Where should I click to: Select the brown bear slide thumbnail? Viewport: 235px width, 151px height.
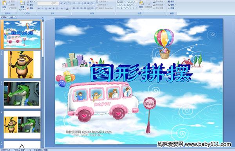pyautogui.click(x=22, y=65)
